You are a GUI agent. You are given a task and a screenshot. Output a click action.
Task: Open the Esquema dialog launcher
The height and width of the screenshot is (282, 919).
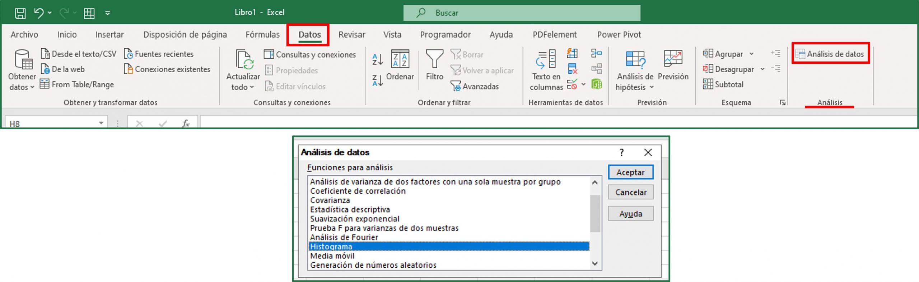click(x=783, y=103)
